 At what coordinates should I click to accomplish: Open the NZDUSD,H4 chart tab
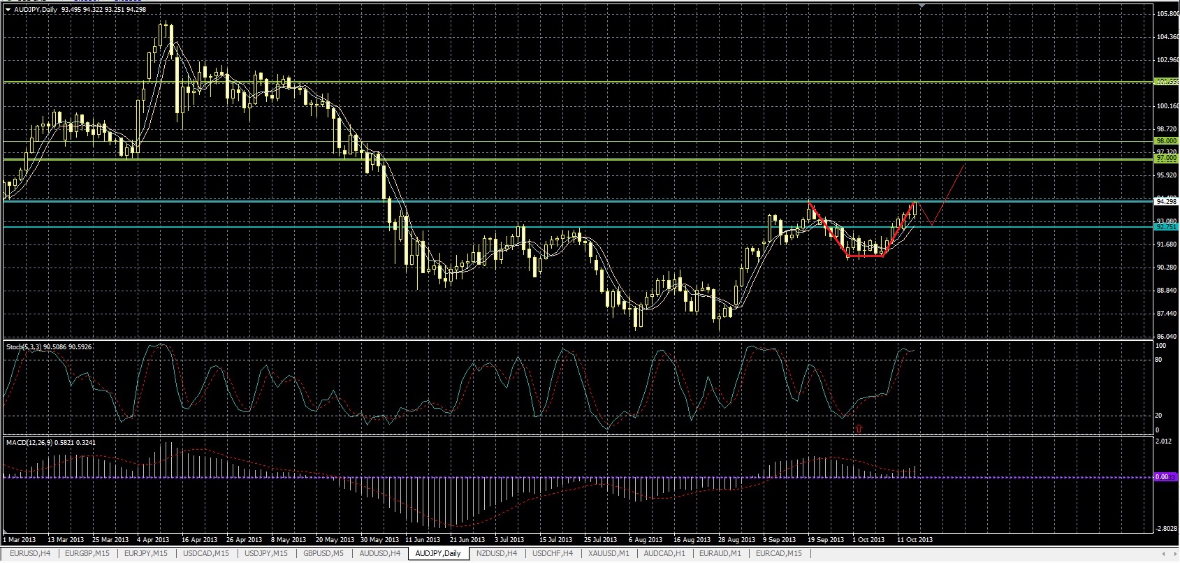pyautogui.click(x=496, y=553)
